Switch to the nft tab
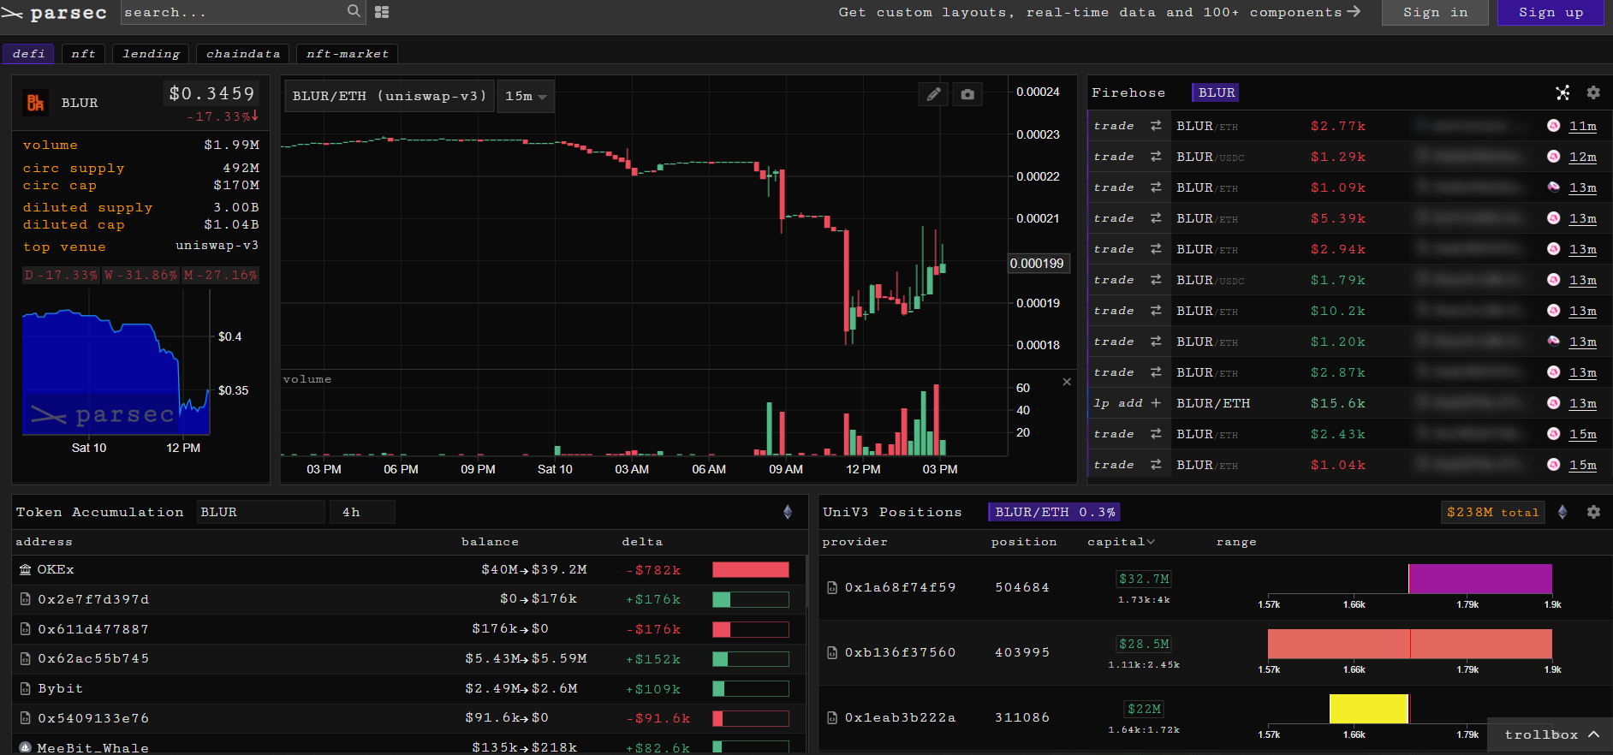The width and height of the screenshot is (1613, 755). [x=83, y=54]
